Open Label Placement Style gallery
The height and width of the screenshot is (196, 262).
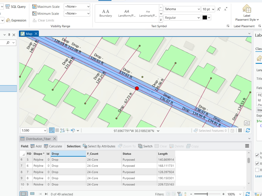click(247, 13)
